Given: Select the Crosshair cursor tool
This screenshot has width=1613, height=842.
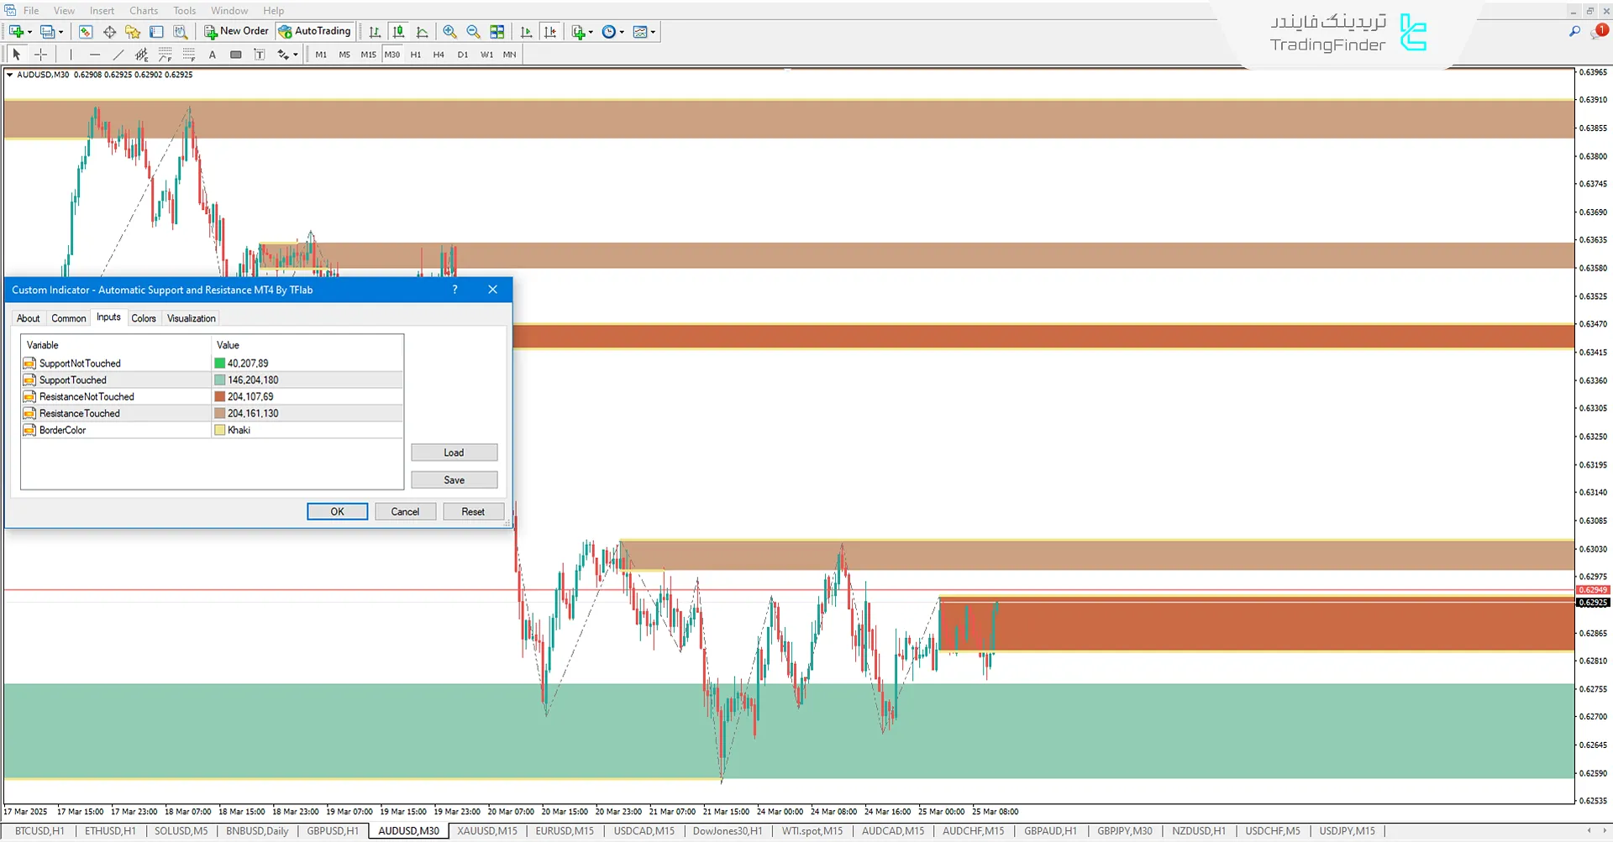Looking at the screenshot, I should pyautogui.click(x=40, y=55).
